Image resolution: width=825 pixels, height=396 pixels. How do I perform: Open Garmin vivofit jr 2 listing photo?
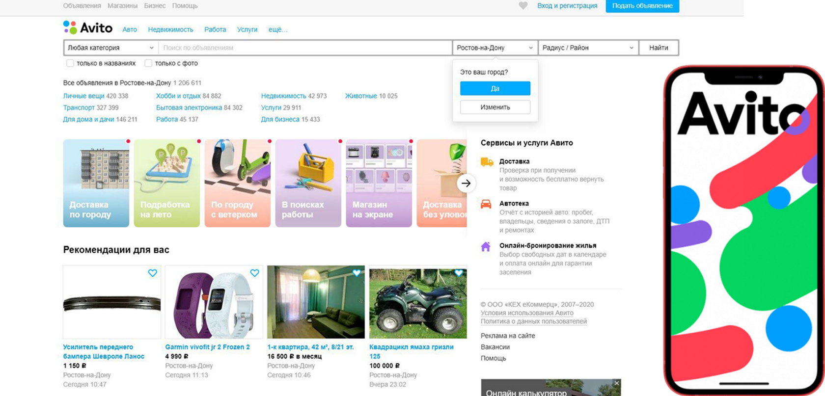click(x=214, y=302)
